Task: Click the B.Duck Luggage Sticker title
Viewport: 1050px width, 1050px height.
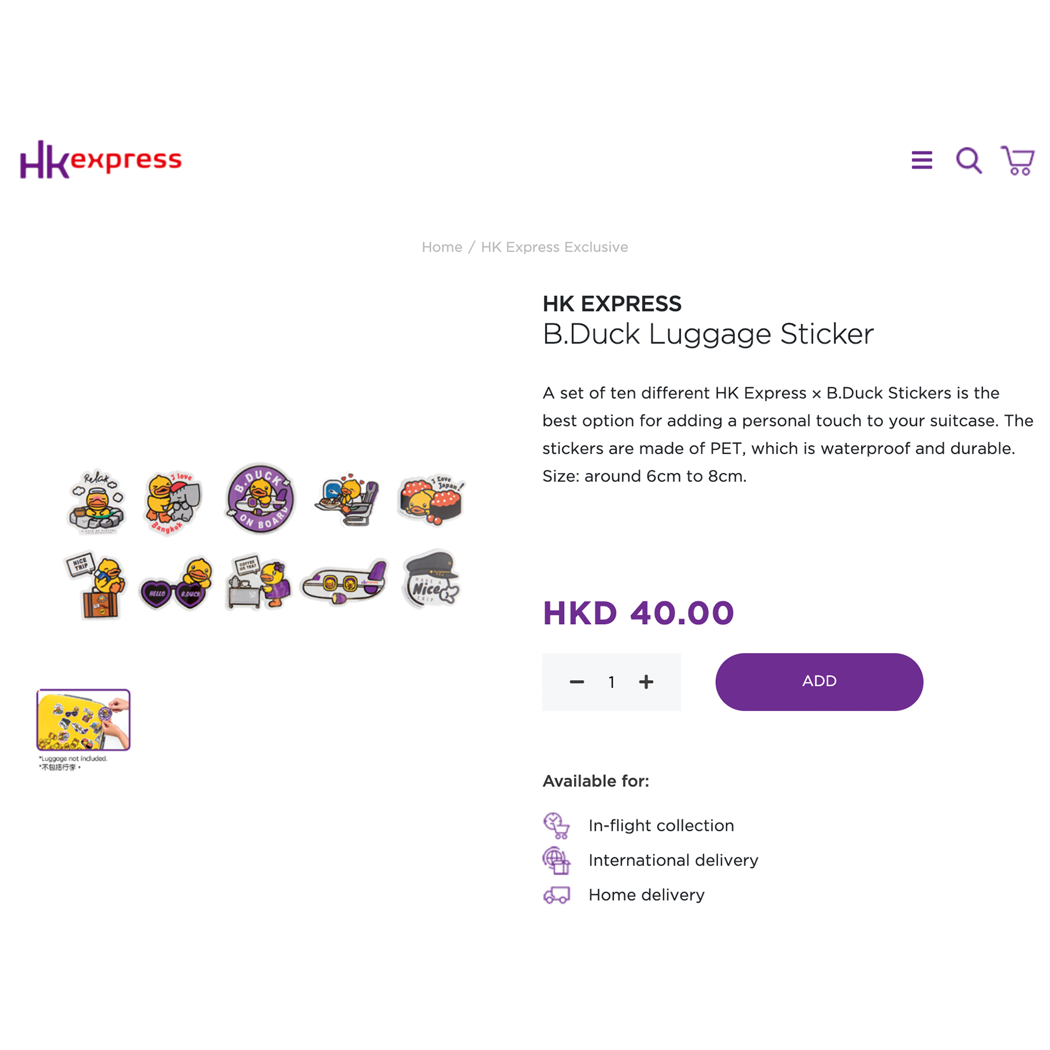Action: 708,334
